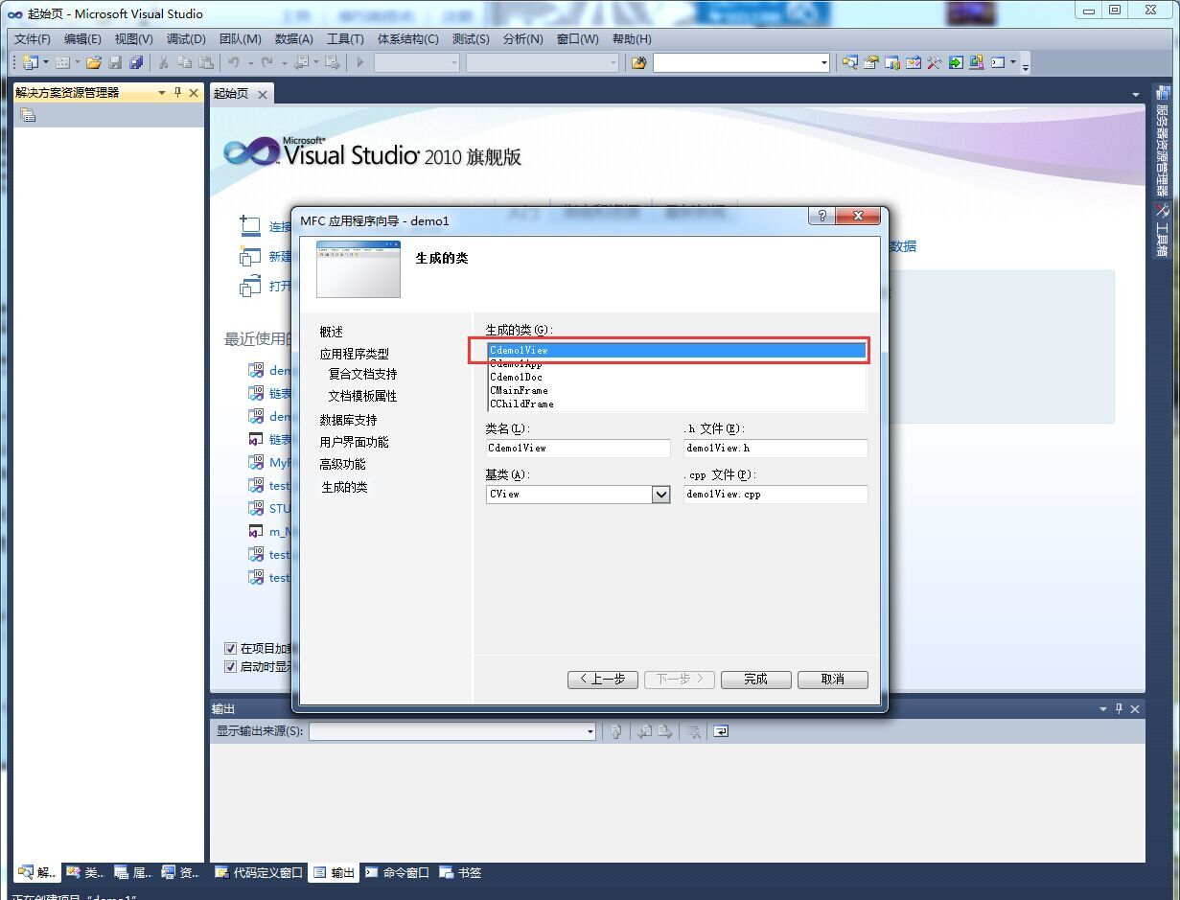Open the 调试(D) menu
The height and width of the screenshot is (900, 1180).
pos(186,39)
